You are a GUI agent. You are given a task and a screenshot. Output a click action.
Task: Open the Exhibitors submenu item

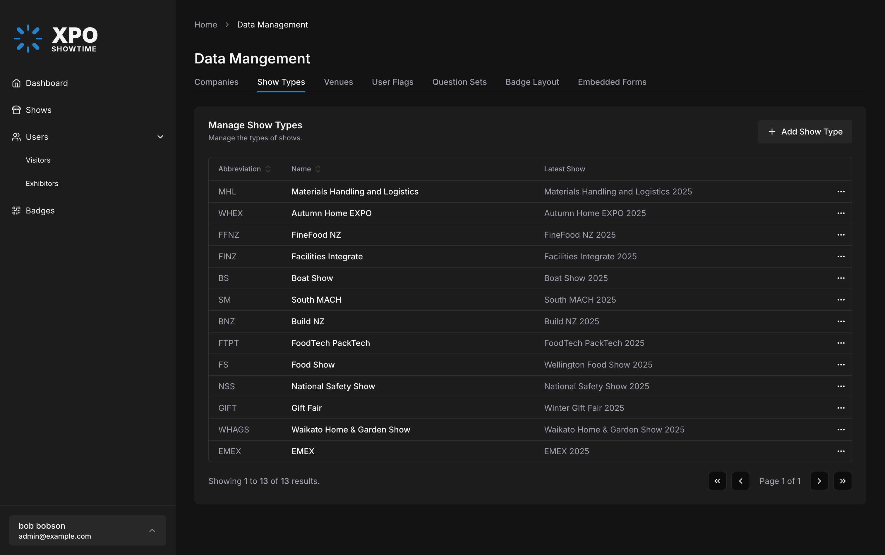[x=42, y=184]
